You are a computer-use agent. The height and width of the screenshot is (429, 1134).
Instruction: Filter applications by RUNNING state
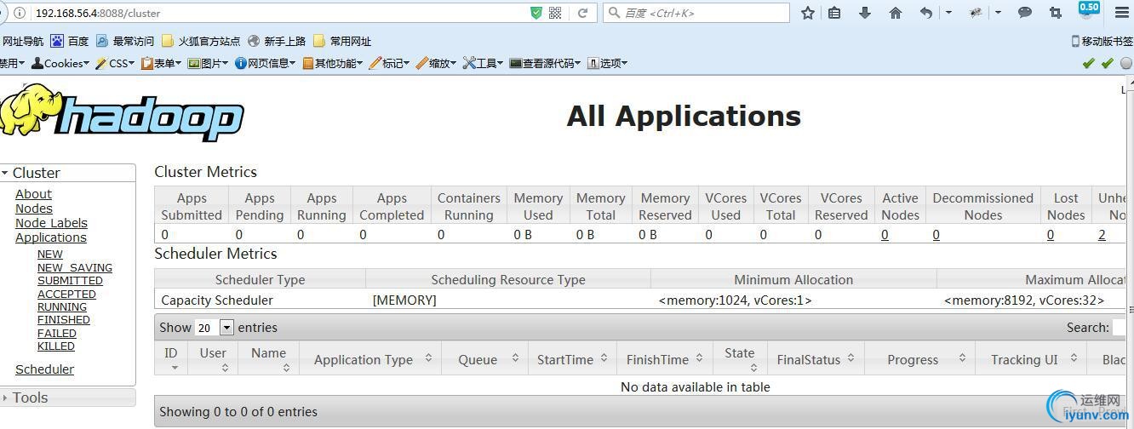62,307
